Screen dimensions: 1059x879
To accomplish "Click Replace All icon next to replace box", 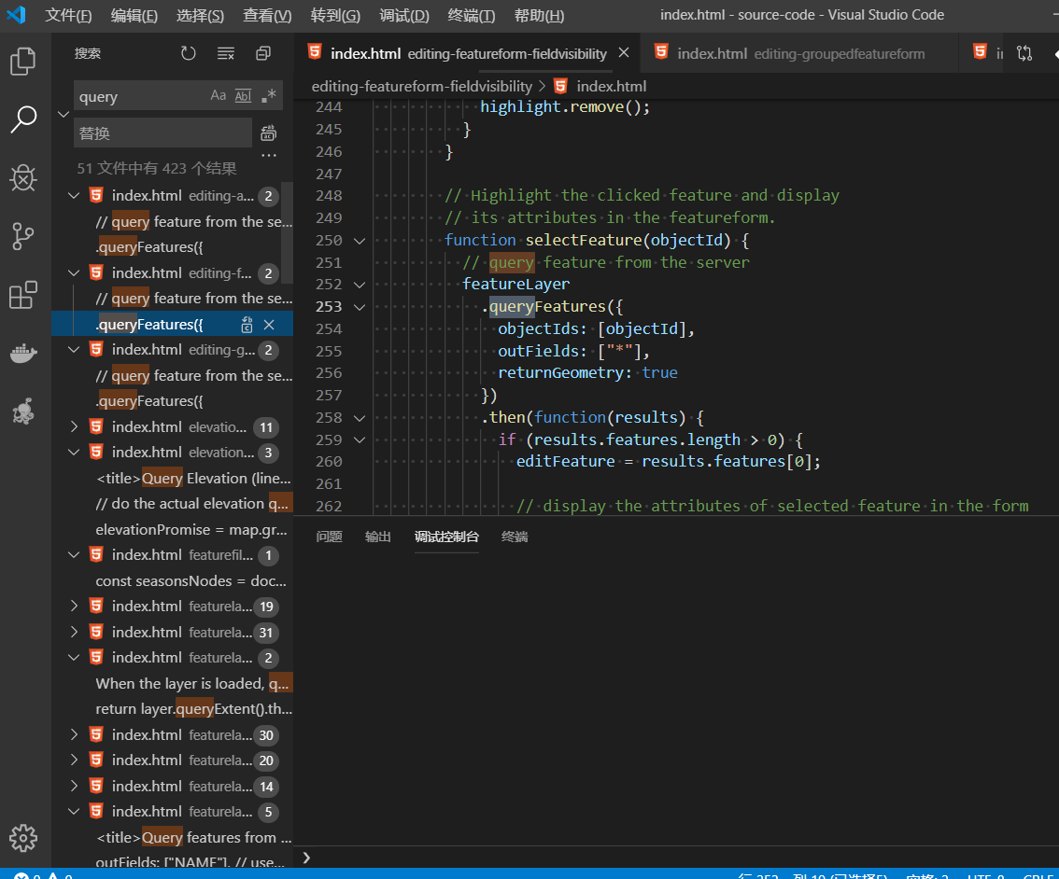I will [x=269, y=133].
